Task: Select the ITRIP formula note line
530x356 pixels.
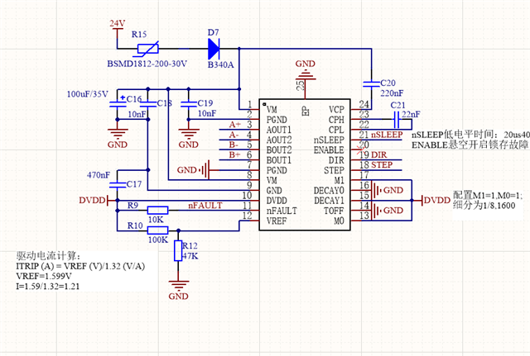Action: tap(80, 266)
